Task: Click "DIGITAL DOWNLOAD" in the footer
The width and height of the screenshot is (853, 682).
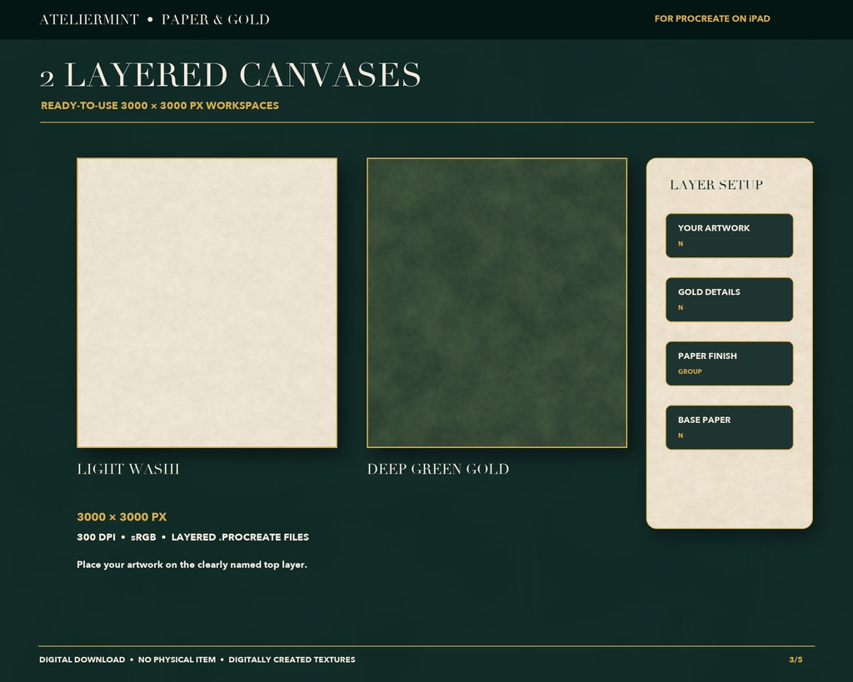Action: click(x=82, y=660)
